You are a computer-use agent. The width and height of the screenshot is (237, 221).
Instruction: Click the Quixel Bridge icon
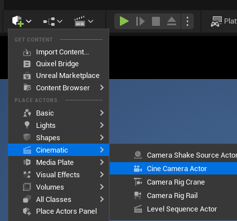point(27,64)
